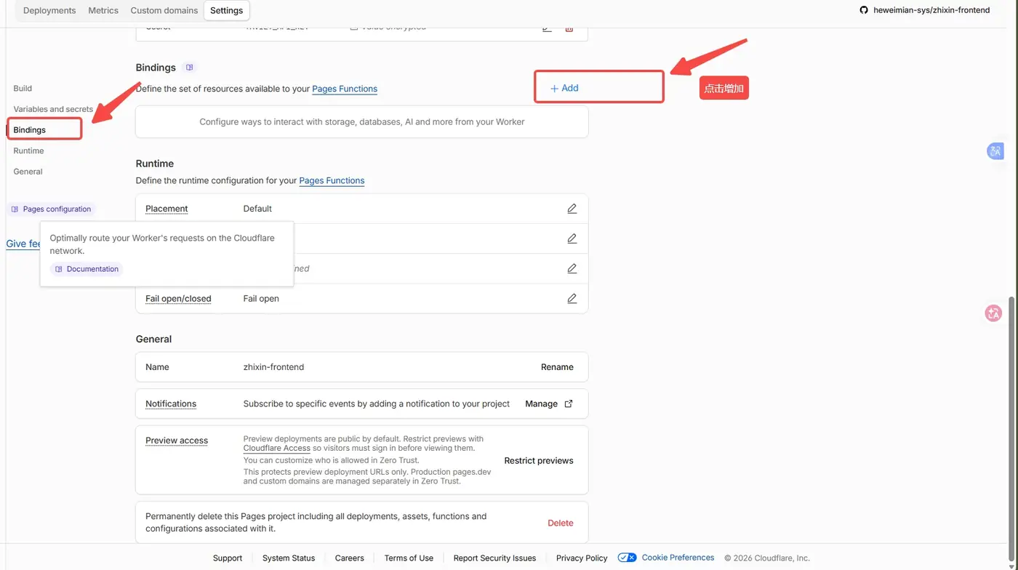Click the book icon in the Documentation badge

coord(59,269)
